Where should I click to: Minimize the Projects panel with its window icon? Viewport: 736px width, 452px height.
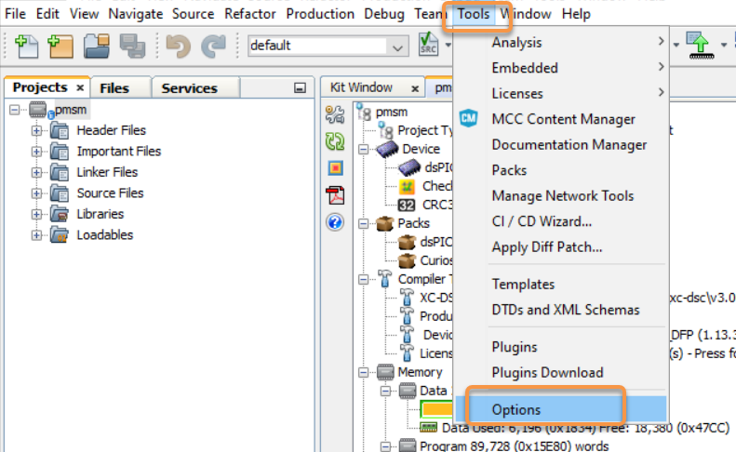300,87
